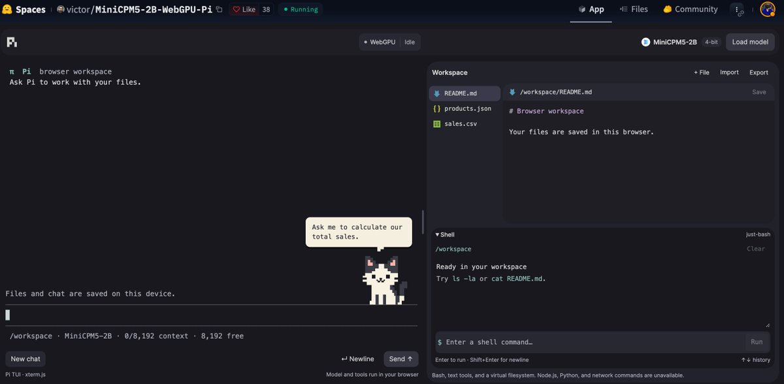Click the heart Like icon
Screen dimensions: 784x384
coord(237,10)
